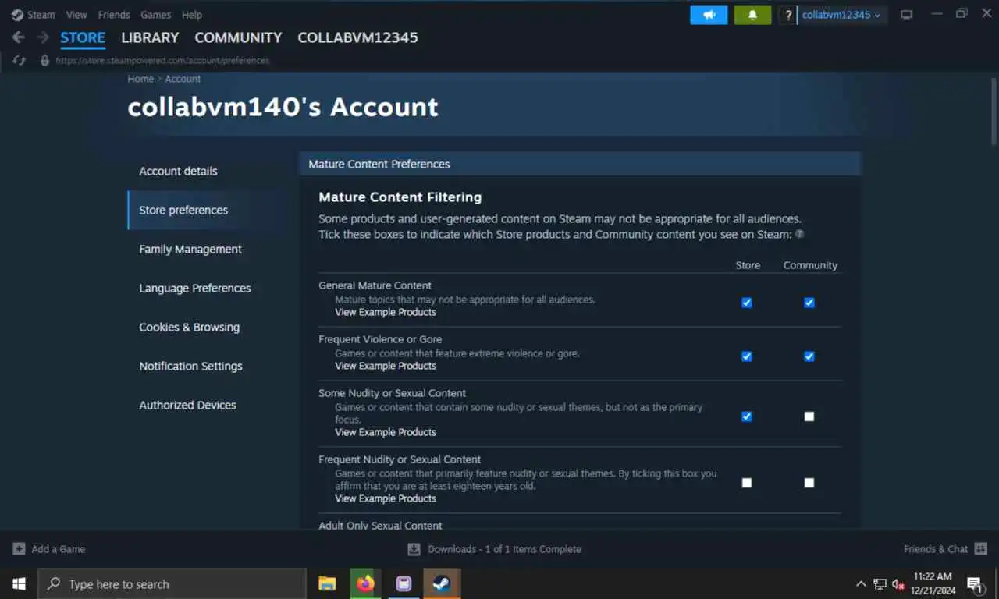Click 'Downloads - 1 of 1 Items Complete'
The height and width of the screenshot is (599, 999).
504,549
